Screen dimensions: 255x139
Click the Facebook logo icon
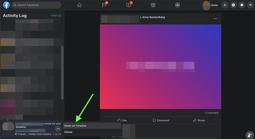tap(6, 5)
